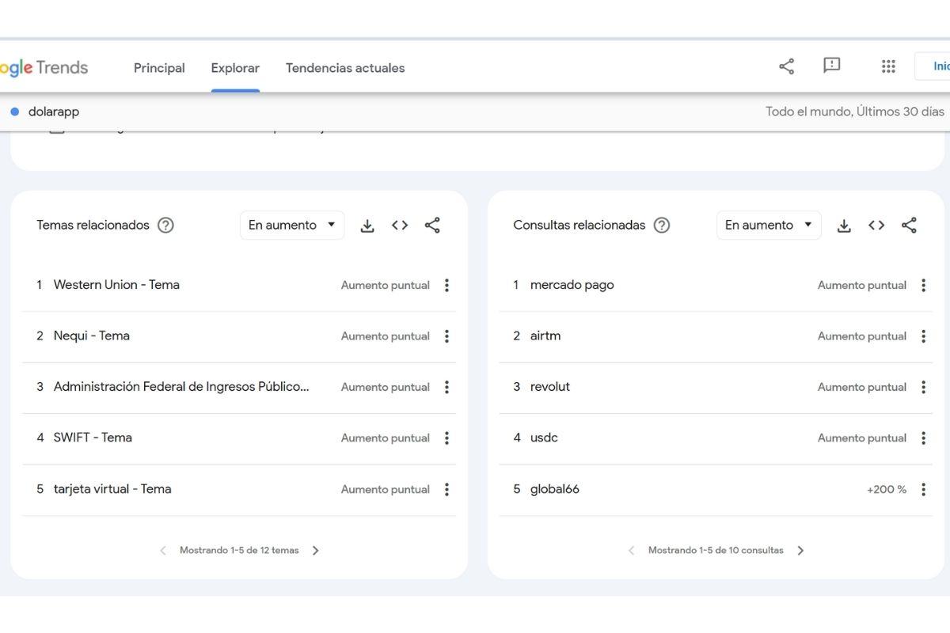Open the usdc query
The image size is (950, 633).
pyautogui.click(x=544, y=438)
